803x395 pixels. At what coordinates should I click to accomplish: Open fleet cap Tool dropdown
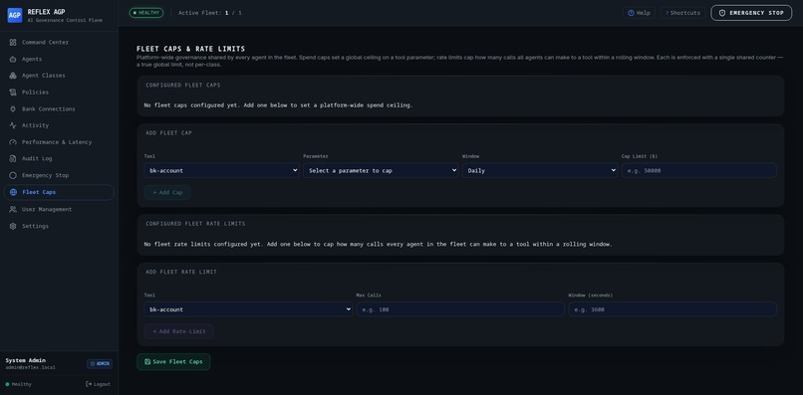click(x=221, y=170)
